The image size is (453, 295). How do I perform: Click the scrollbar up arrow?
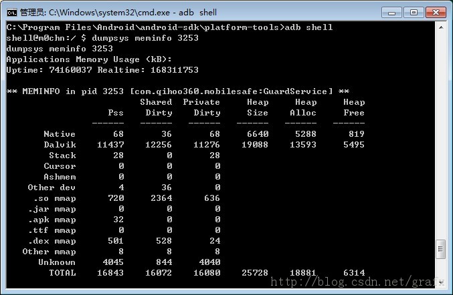pos(440,27)
